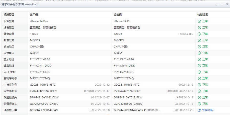Click the 正常 result in 设备型号 row

pyautogui.click(x=205, y=21)
